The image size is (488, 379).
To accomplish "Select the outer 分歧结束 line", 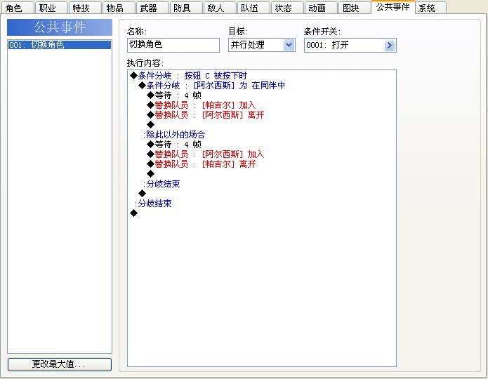I will tap(153, 204).
